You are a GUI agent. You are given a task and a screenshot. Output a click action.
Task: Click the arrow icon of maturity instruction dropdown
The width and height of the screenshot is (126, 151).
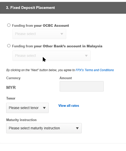coord(77,128)
